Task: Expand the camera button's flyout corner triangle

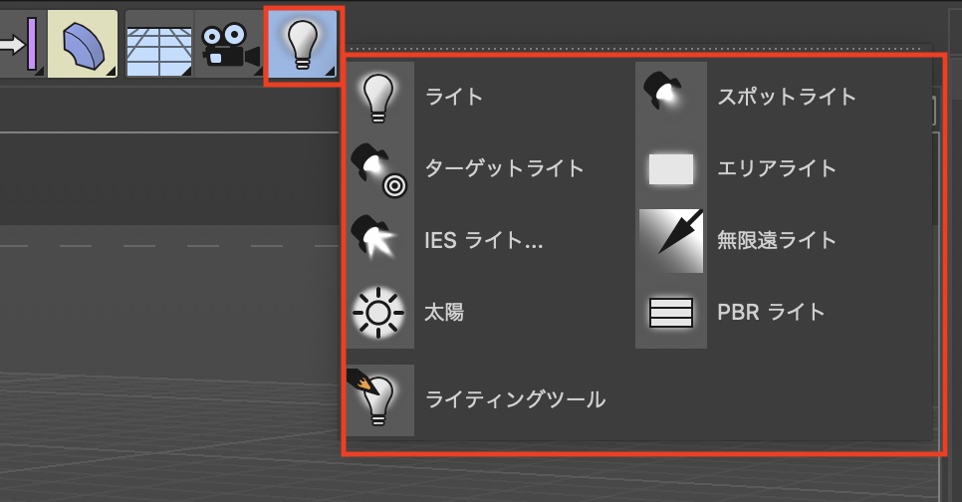Action: coord(258,72)
